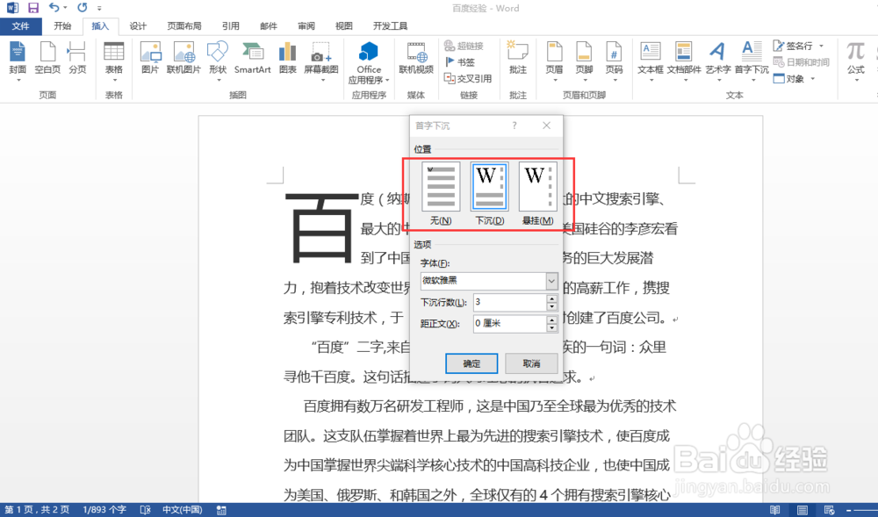This screenshot has height=517, width=878.
Task: Insert an online picture (联机图片)
Action: click(x=184, y=58)
